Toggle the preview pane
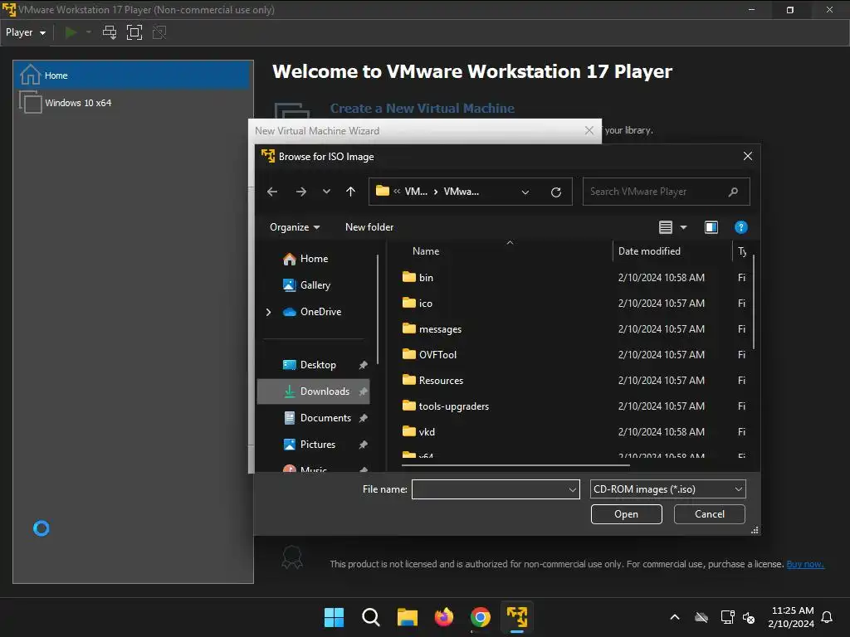 click(x=711, y=227)
